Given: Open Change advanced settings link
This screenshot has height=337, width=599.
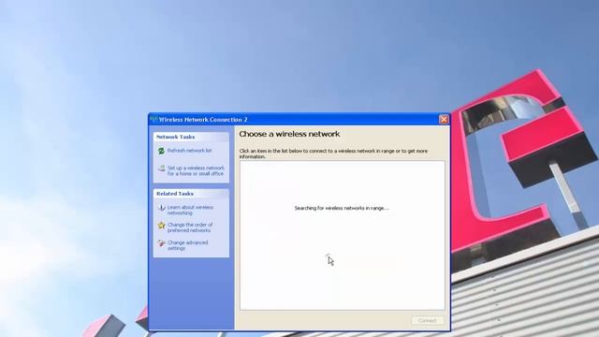Looking at the screenshot, I should tap(187, 245).
